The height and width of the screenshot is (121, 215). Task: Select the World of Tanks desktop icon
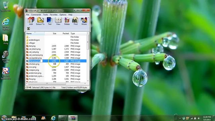click(x=6, y=57)
